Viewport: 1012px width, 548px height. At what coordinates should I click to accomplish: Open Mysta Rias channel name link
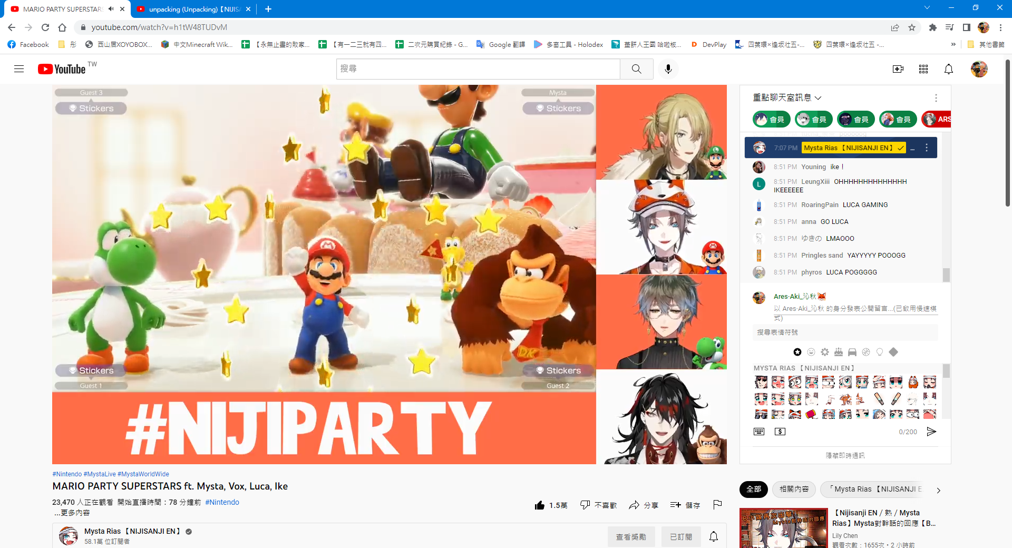[x=132, y=531]
